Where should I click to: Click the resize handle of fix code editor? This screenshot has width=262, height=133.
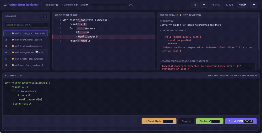[x=258, y=114]
